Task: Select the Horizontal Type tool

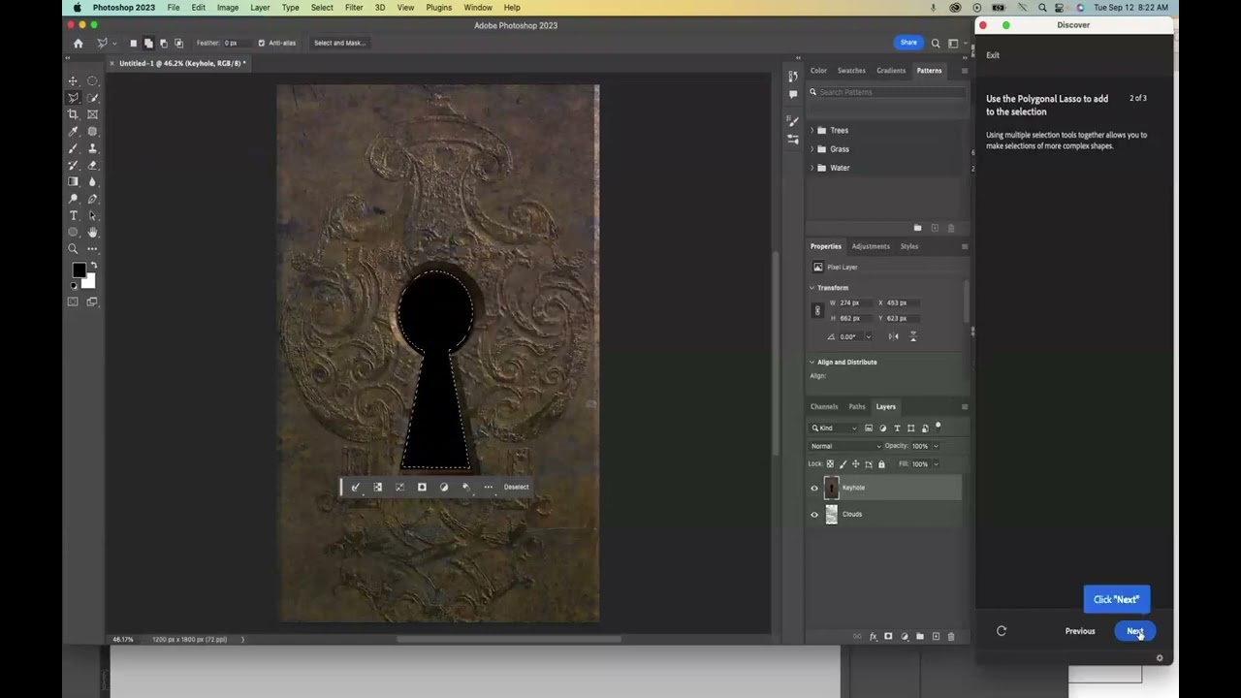Action: [73, 215]
